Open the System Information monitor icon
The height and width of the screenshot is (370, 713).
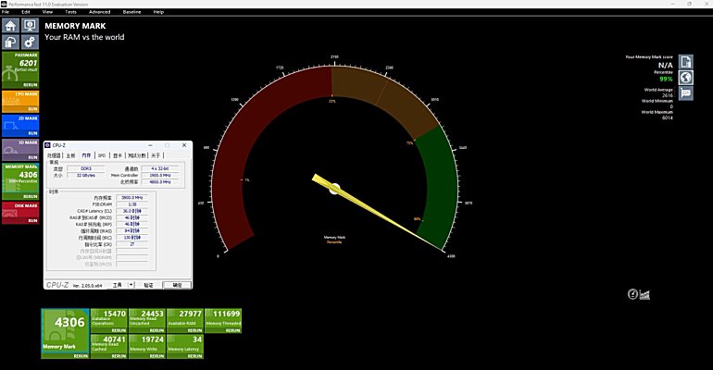30,25
